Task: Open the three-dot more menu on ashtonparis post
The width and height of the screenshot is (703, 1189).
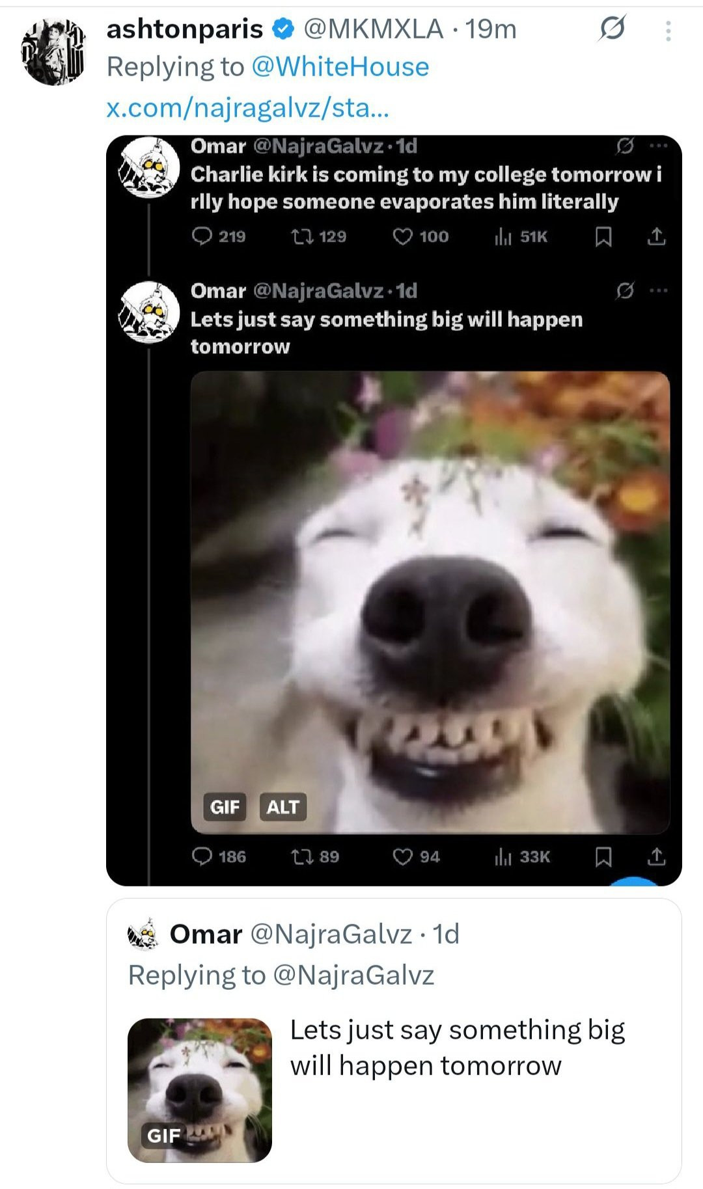Action: click(x=668, y=31)
